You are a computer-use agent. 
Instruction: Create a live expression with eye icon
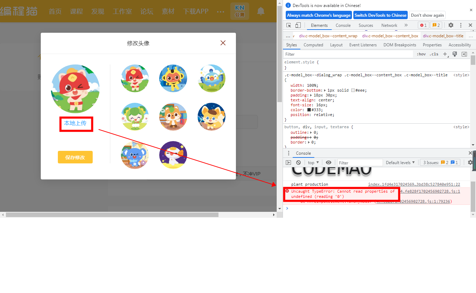(328, 162)
